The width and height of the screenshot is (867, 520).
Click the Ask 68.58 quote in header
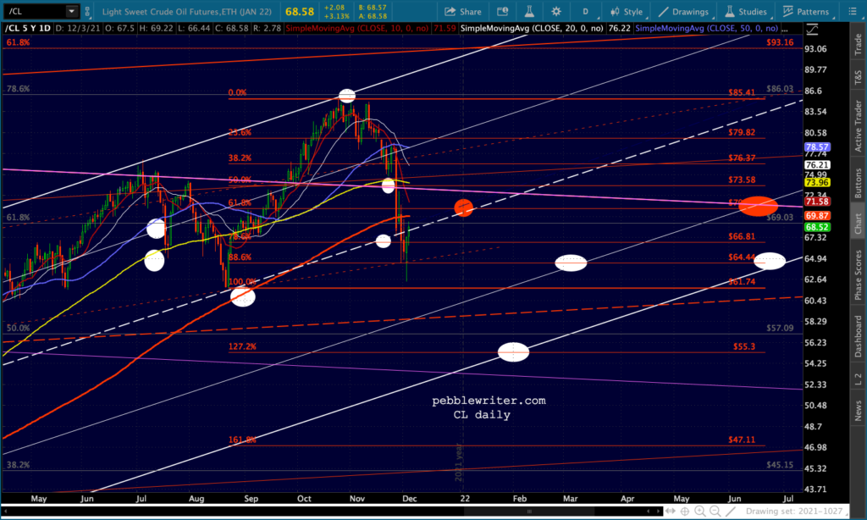point(373,16)
